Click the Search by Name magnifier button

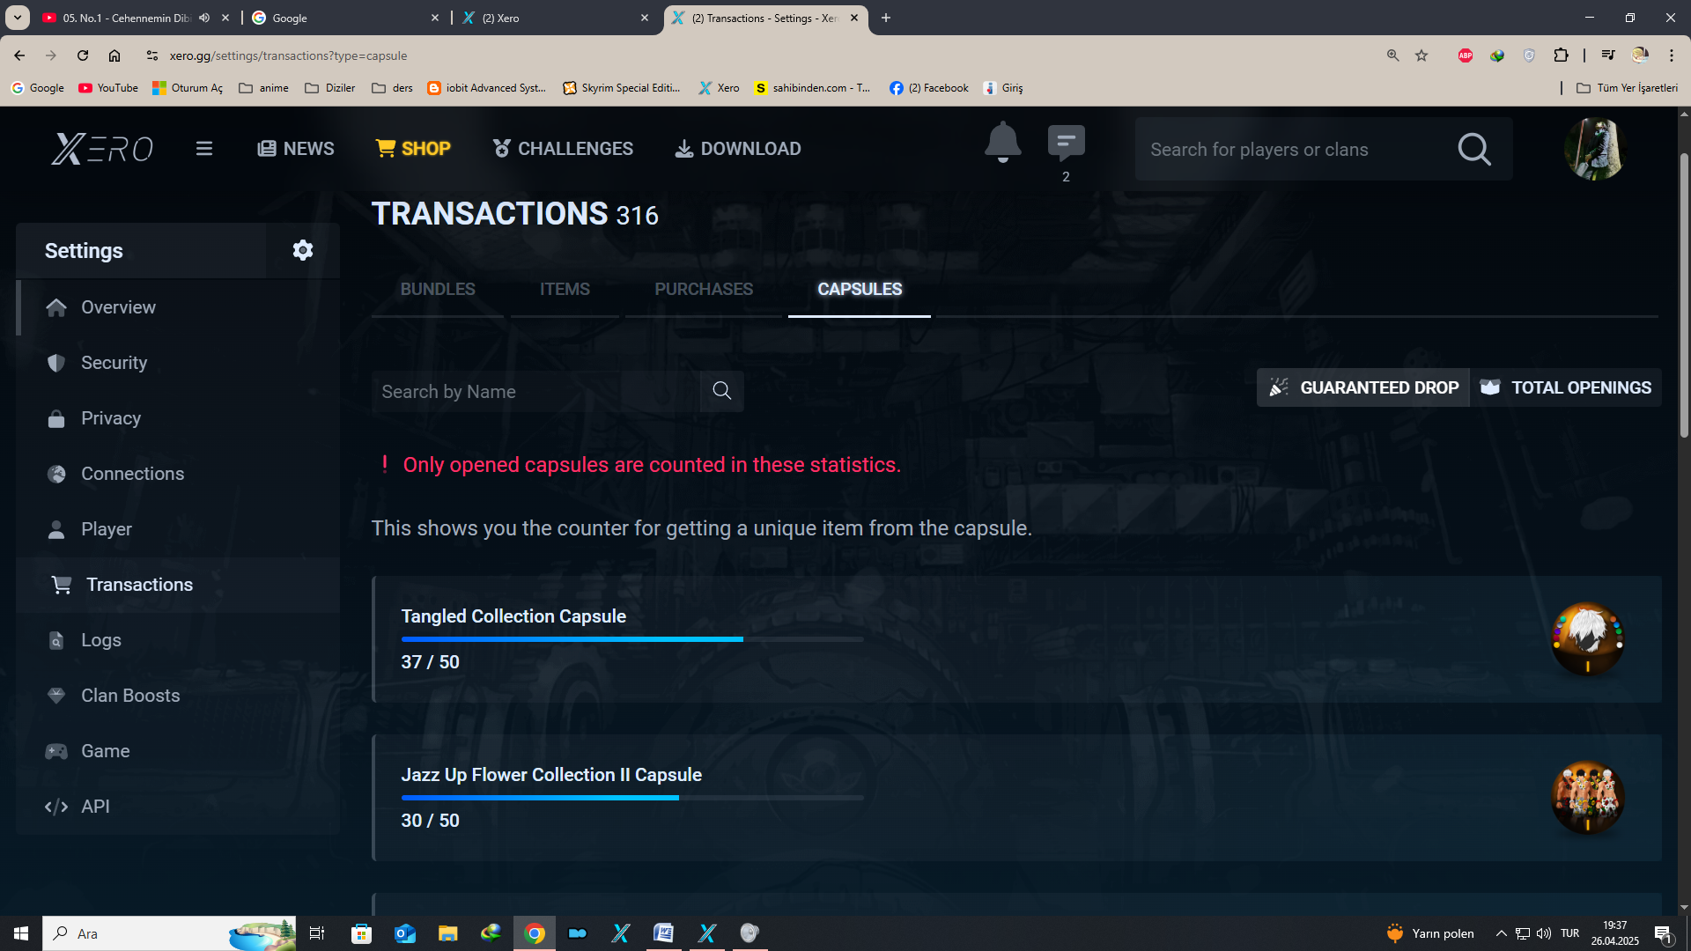[721, 391]
